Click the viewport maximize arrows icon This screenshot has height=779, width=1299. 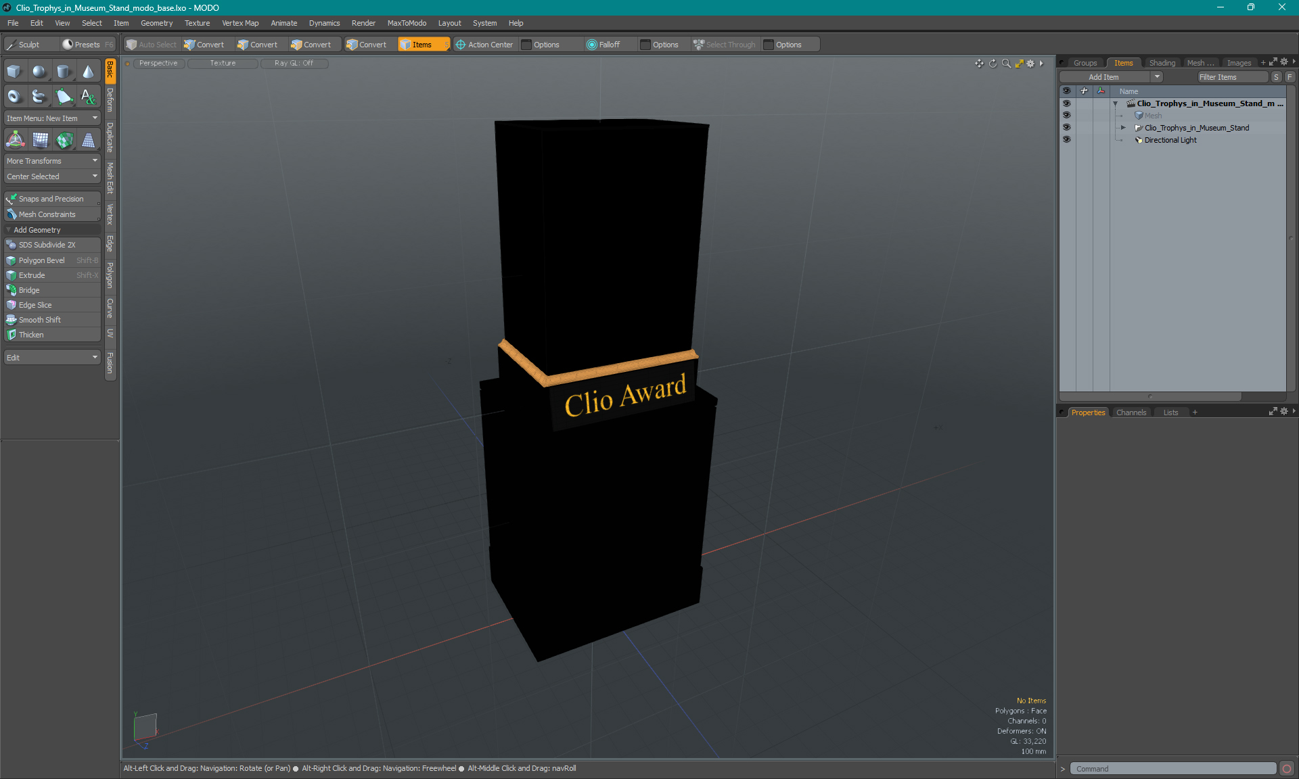[x=1019, y=64]
